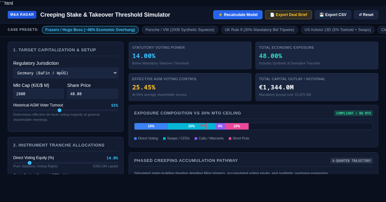Image resolution: width=386 pixels, height=202 pixels.
Task: Click the 4-QUARTER TRAJECTORY badge
Action: 352,161
